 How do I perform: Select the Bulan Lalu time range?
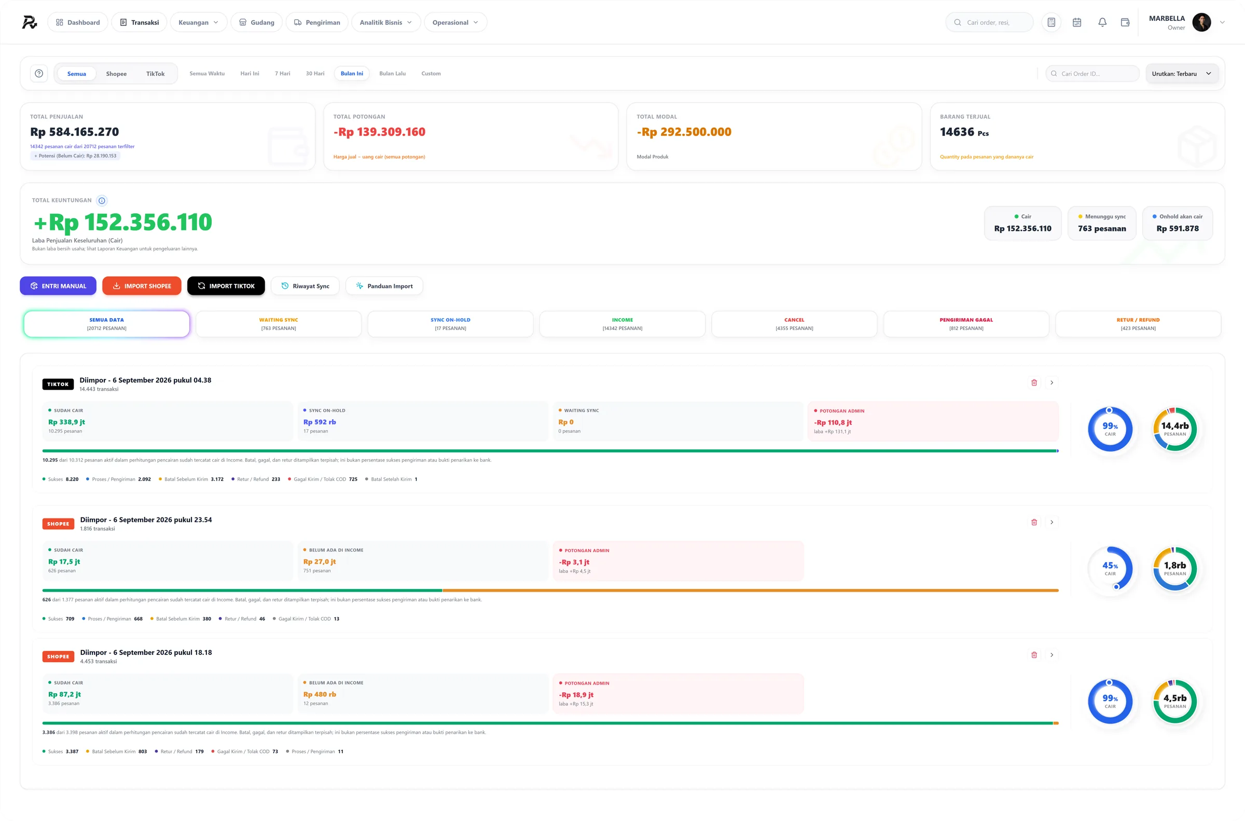click(393, 73)
